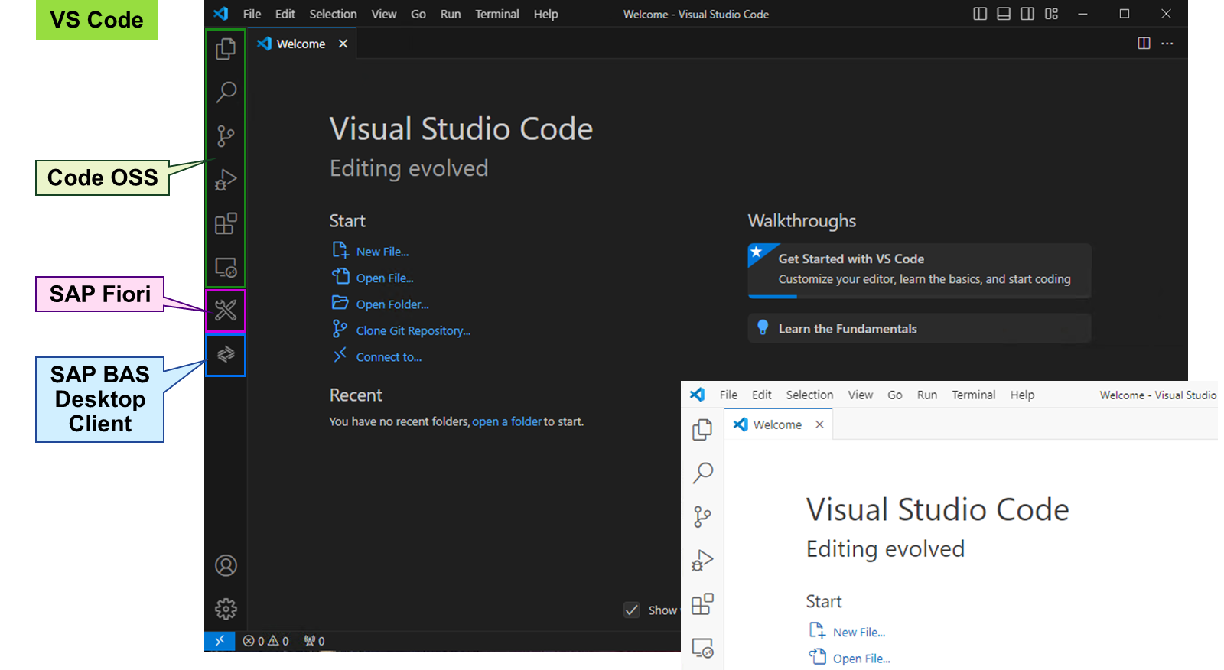Open Go menu in light window
Image resolution: width=1224 pixels, height=670 pixels.
[895, 395]
